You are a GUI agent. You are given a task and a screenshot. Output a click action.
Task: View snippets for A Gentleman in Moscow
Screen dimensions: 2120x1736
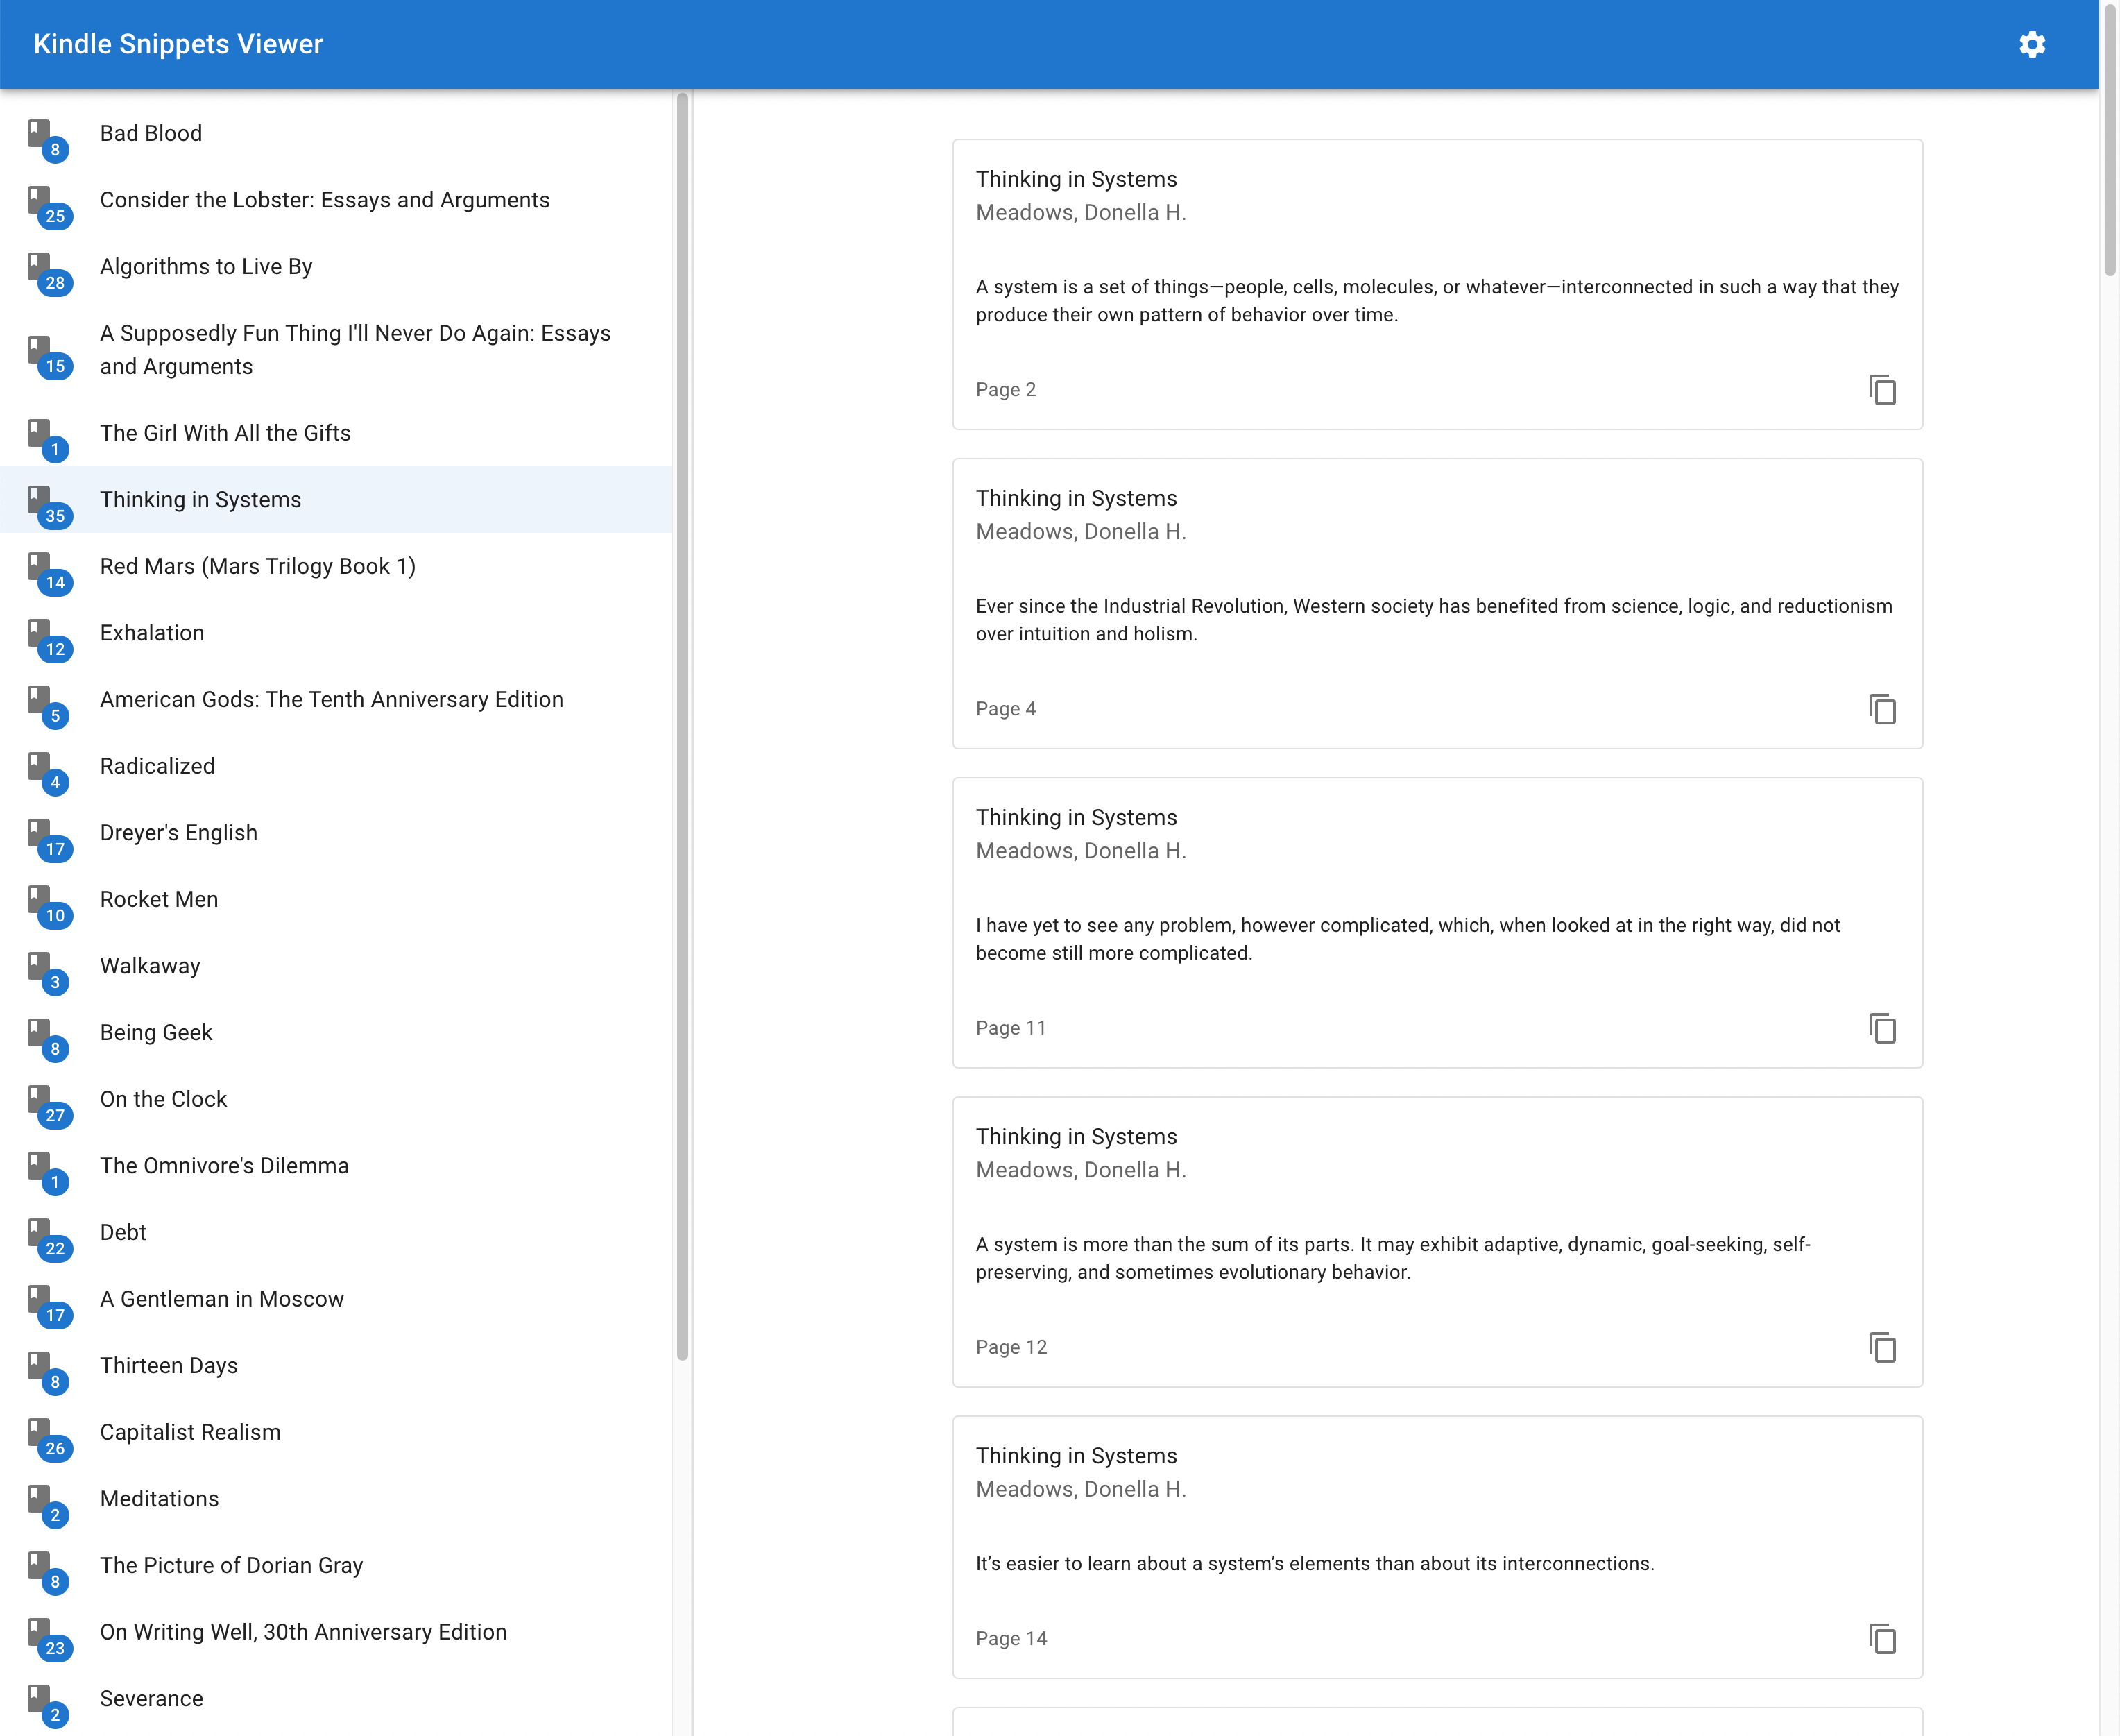tap(222, 1298)
